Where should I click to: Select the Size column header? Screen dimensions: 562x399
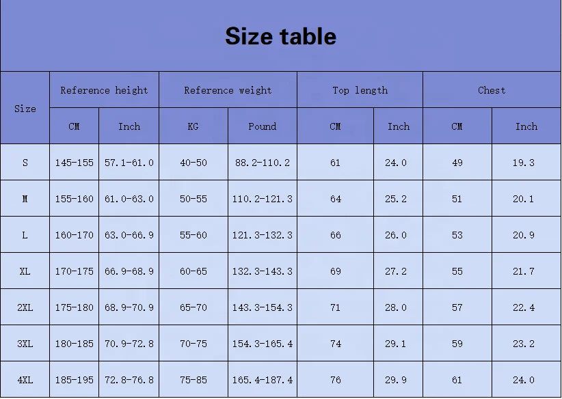tap(25, 109)
